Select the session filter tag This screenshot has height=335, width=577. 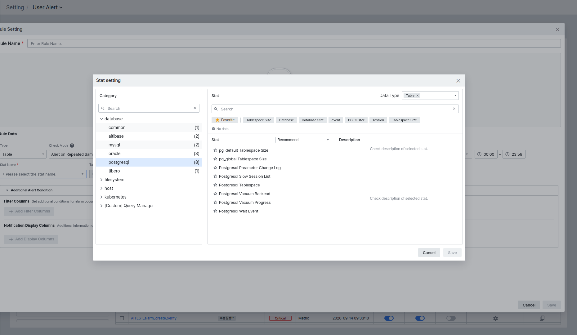tap(378, 120)
